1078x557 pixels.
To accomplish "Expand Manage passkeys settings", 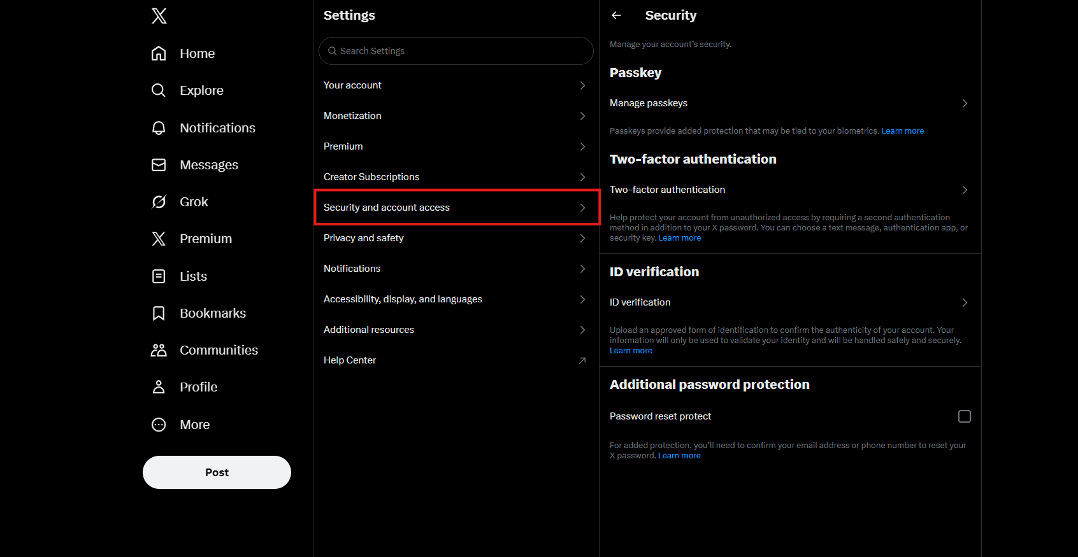I will click(x=790, y=102).
